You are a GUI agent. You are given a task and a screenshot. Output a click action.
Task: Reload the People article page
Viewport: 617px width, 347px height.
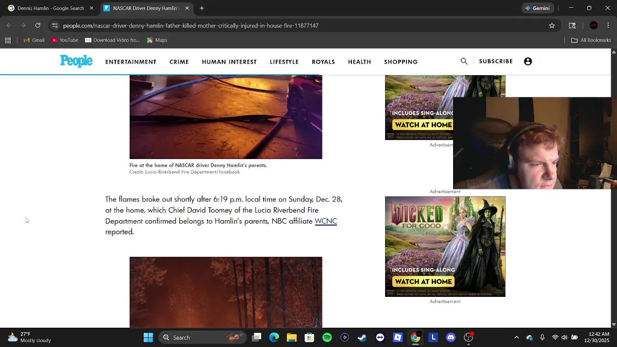tap(38, 26)
